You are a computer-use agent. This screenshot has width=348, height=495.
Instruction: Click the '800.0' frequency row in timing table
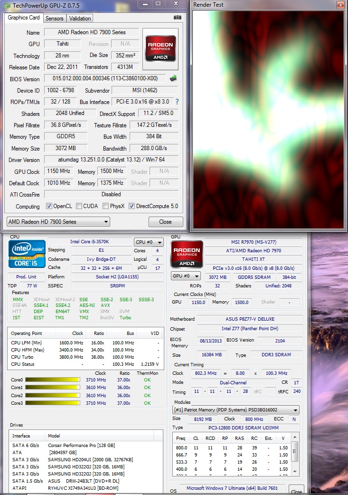coord(232,447)
